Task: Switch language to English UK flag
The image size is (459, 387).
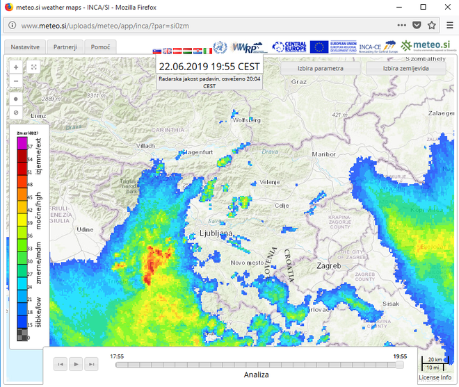Action: [167, 51]
